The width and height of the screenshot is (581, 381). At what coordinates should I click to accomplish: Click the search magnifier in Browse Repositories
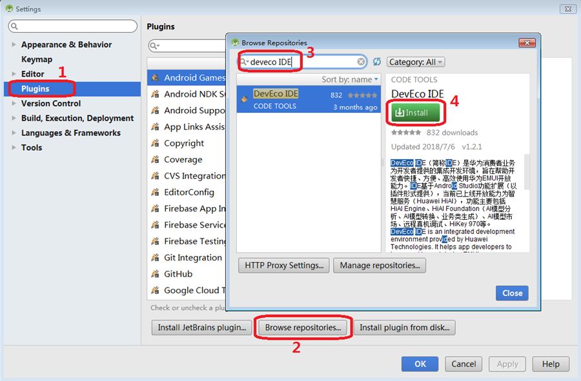click(244, 62)
